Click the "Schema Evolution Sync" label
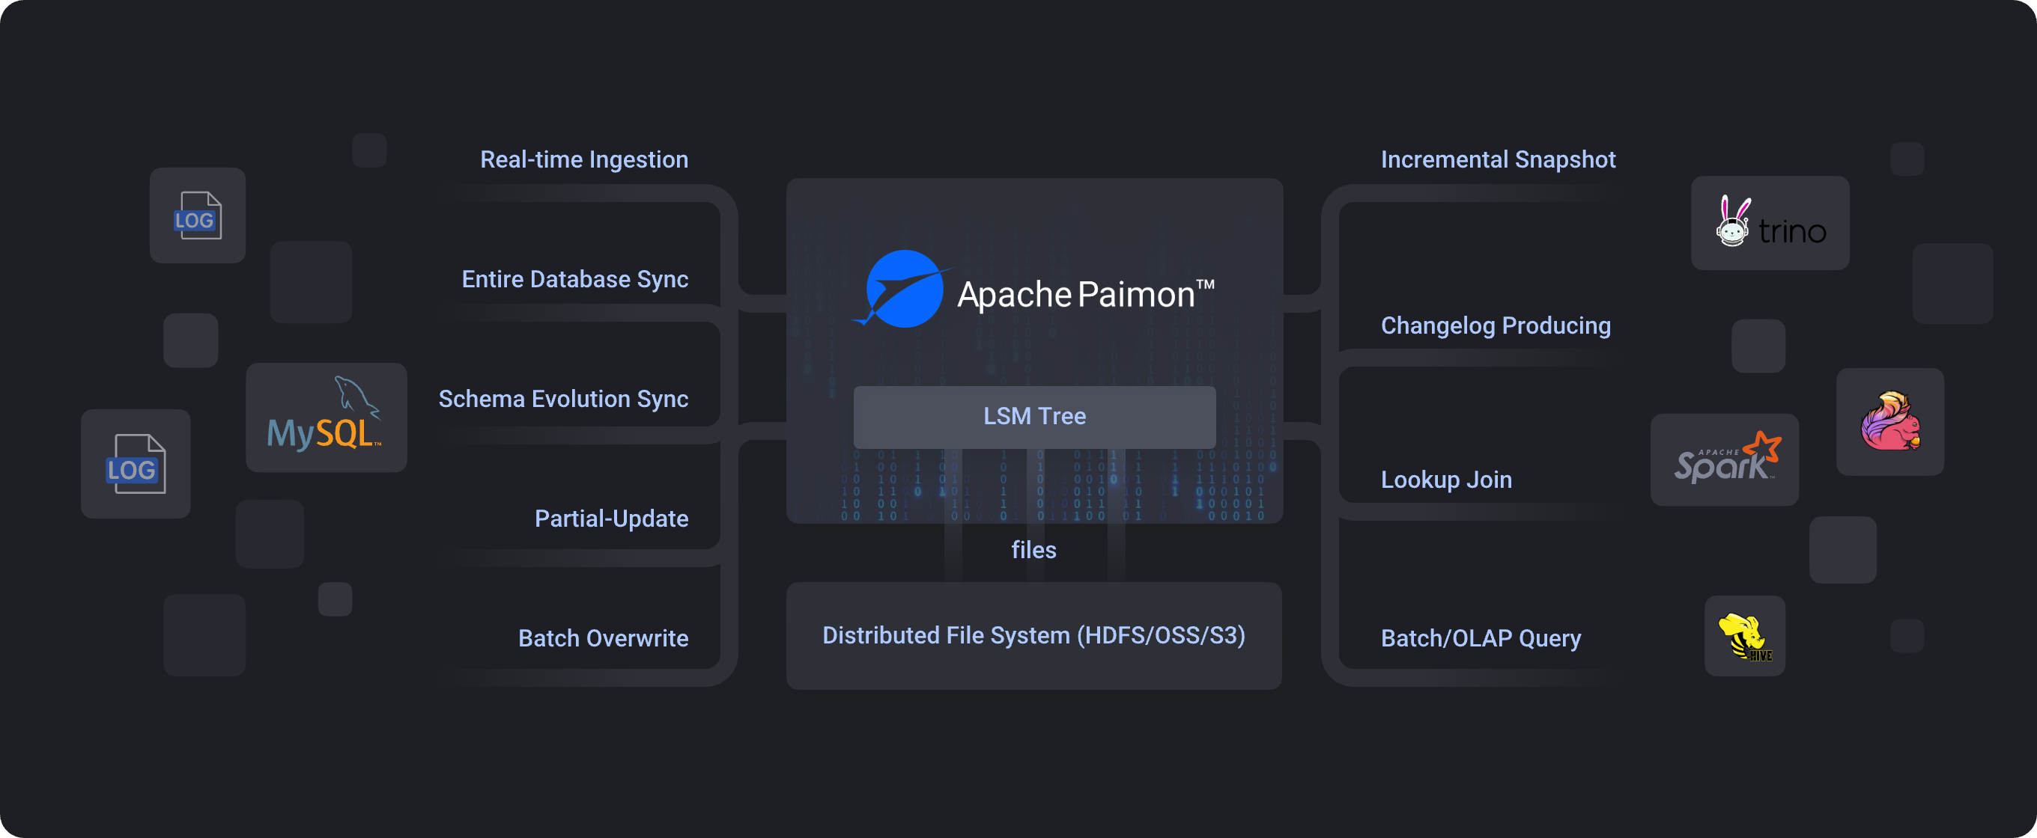The width and height of the screenshot is (2037, 838). click(x=563, y=399)
